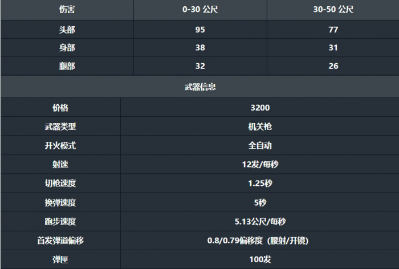This screenshot has height=269, width=399.
Task: Select the 身部 row label
Action: 67,48
